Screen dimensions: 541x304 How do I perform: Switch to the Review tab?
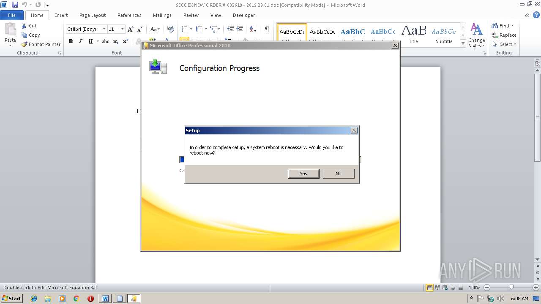pos(191,15)
